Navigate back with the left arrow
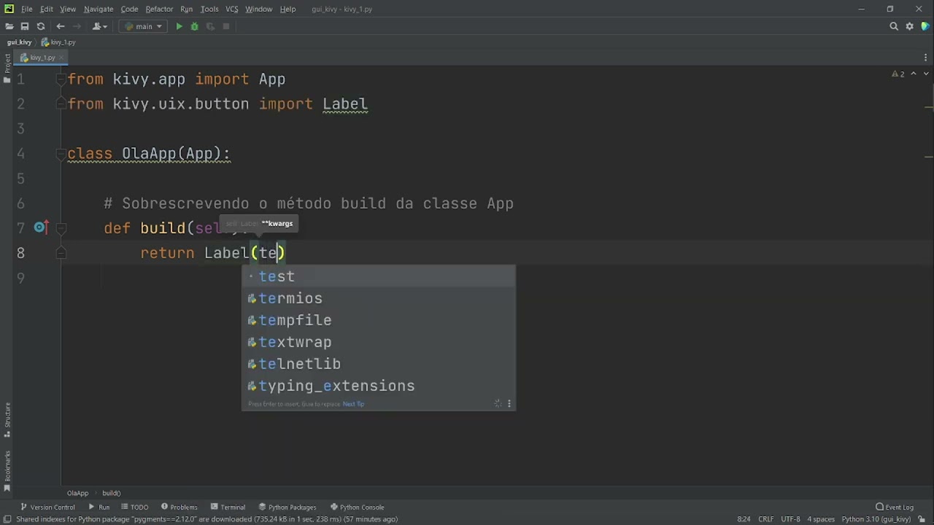 click(x=61, y=26)
